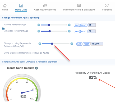
Task: Open the Scenarios strategy icon
Action: [x=107, y=6]
